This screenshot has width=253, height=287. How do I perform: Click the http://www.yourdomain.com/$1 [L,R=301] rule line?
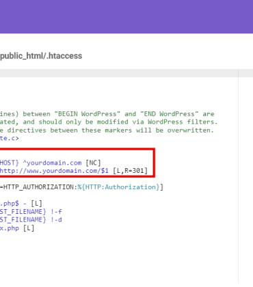[74, 171]
